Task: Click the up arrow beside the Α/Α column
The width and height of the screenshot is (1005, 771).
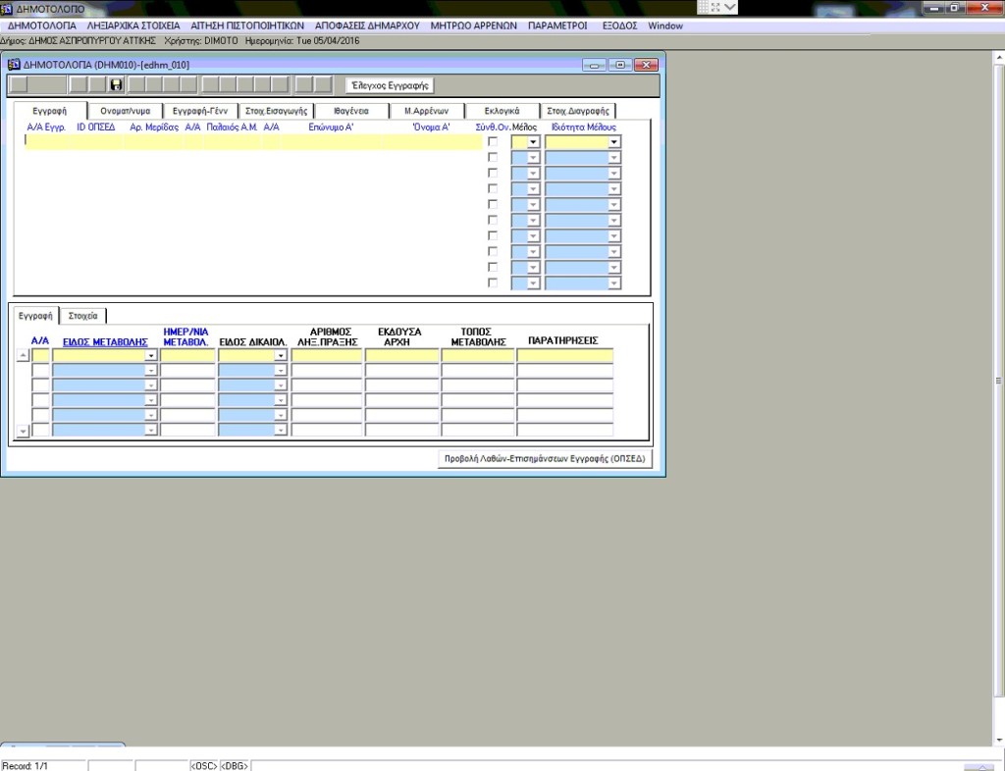Action: point(24,356)
